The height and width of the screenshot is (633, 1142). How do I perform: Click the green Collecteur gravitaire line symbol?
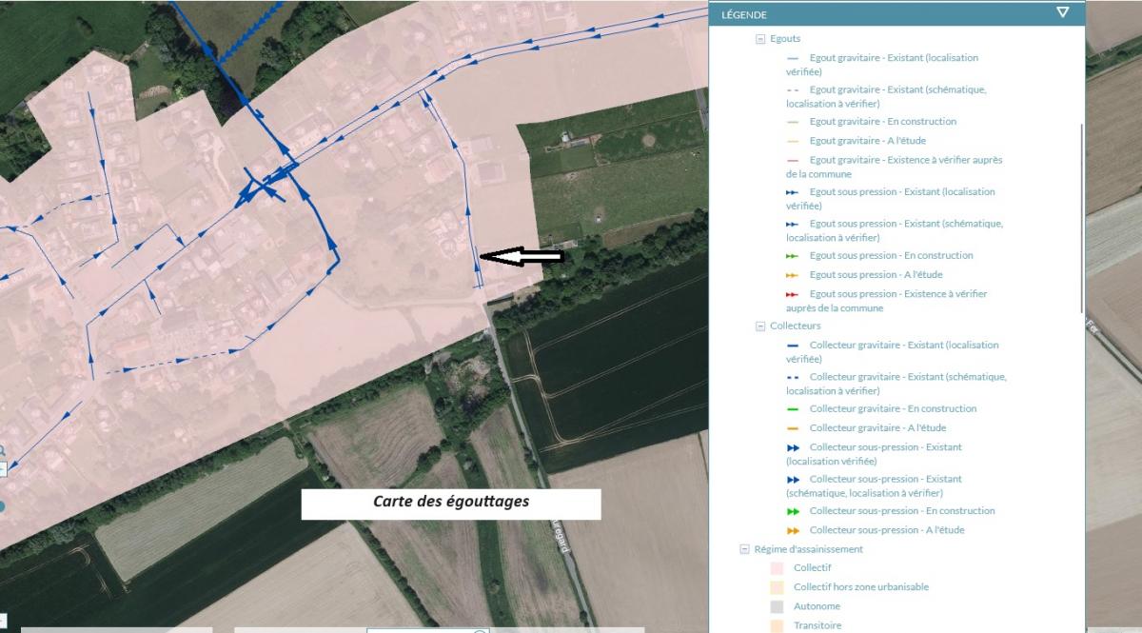[x=793, y=409]
